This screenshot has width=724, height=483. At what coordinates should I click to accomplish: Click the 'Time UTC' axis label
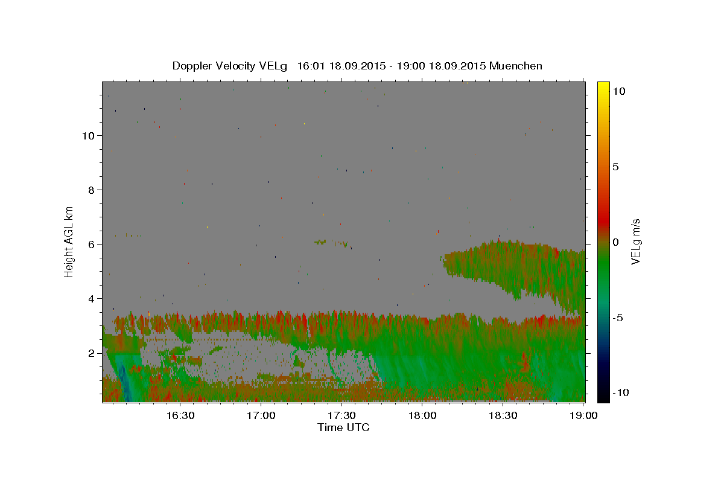click(x=343, y=427)
